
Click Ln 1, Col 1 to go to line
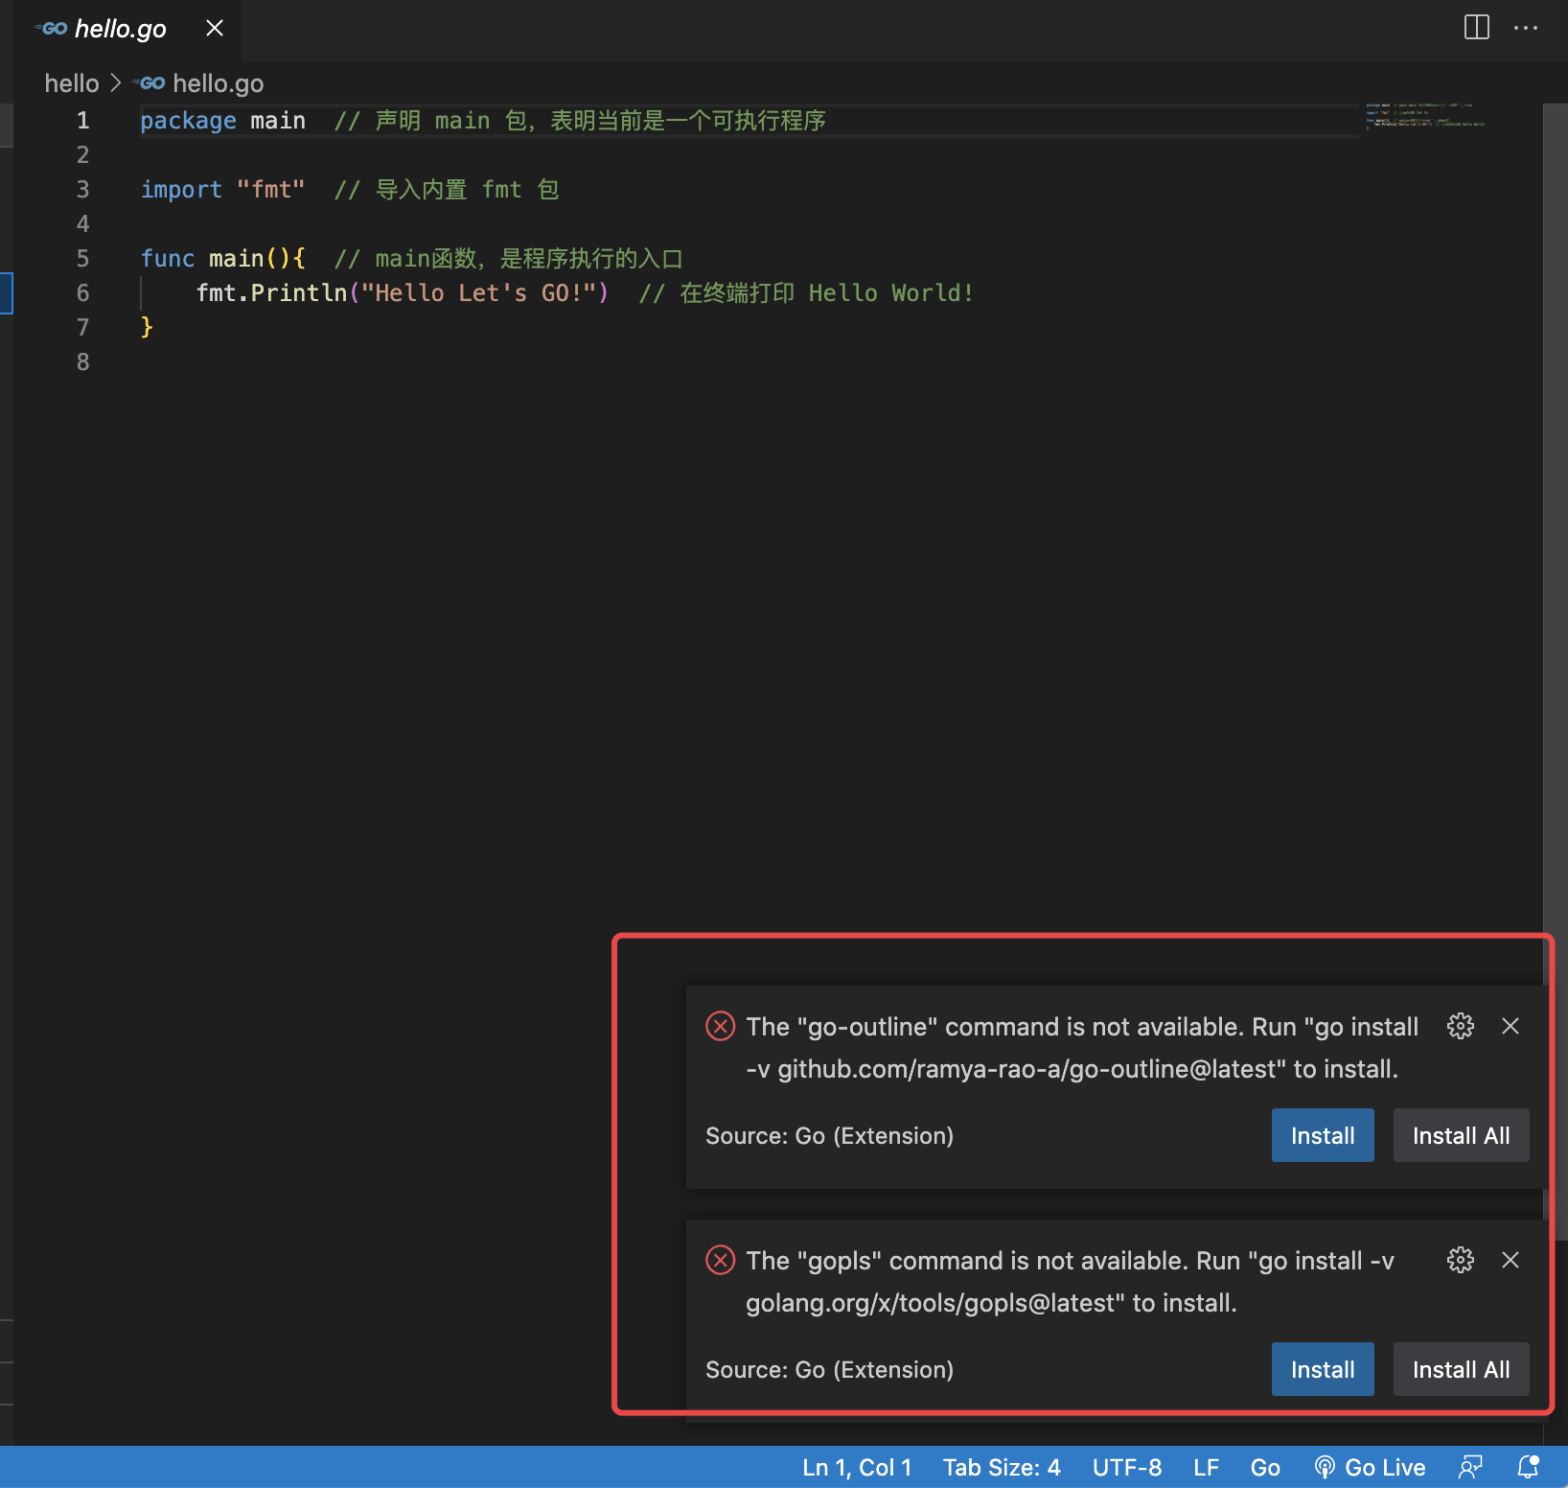click(856, 1467)
